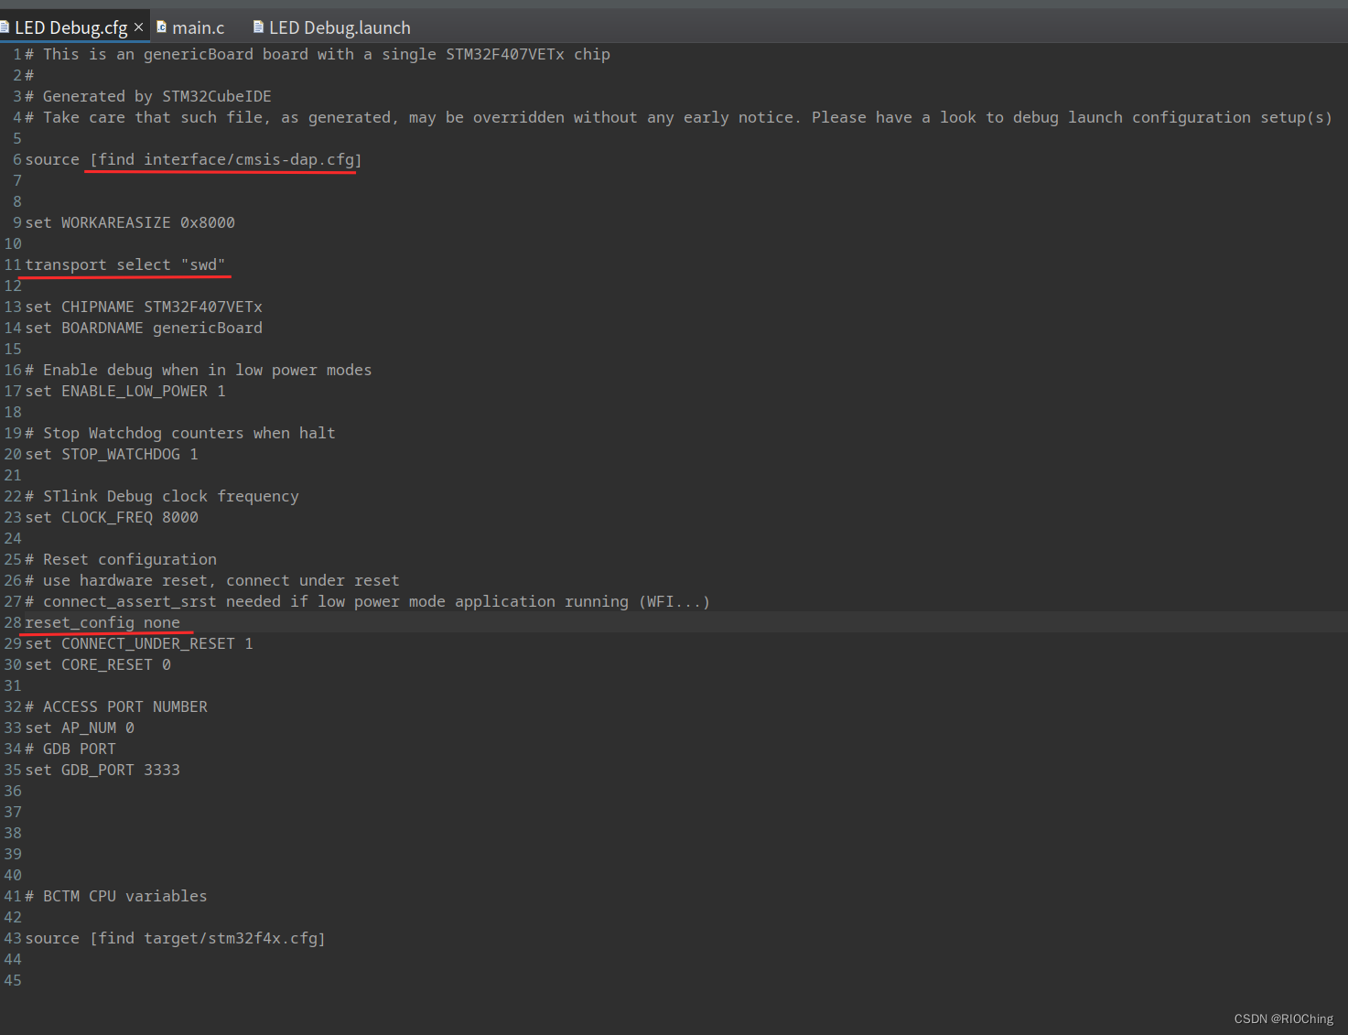Select the set GDB_PORT 3333 line

pos(103,770)
